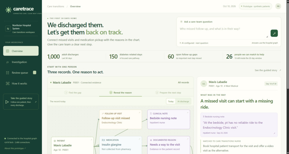Click the documented reason diamond icon
This screenshot has height=154, width=289.
(x=151, y=140)
